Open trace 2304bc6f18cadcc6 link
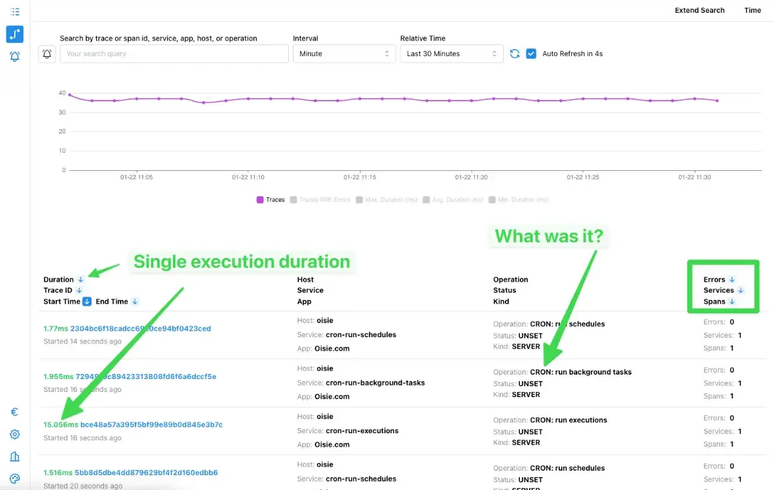Viewport: 774px width, 490px height. (x=140, y=329)
